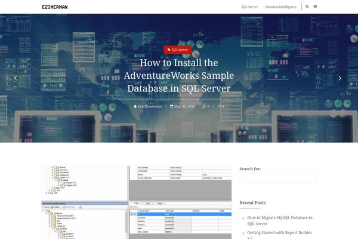Click the comments count icon
The width and height of the screenshot is (358, 239).
pos(206,106)
